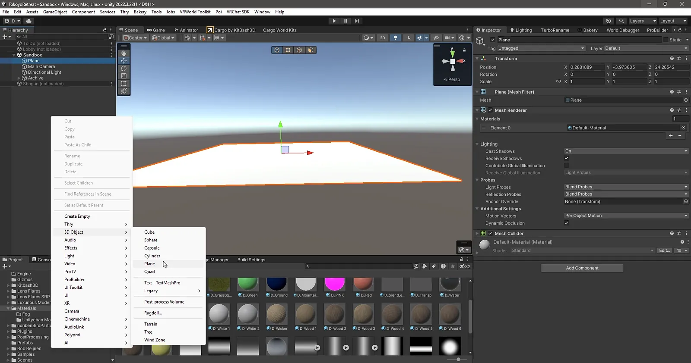The image size is (691, 363).
Task: Open the Center pivot dropdown
Action: pyautogui.click(x=135, y=38)
